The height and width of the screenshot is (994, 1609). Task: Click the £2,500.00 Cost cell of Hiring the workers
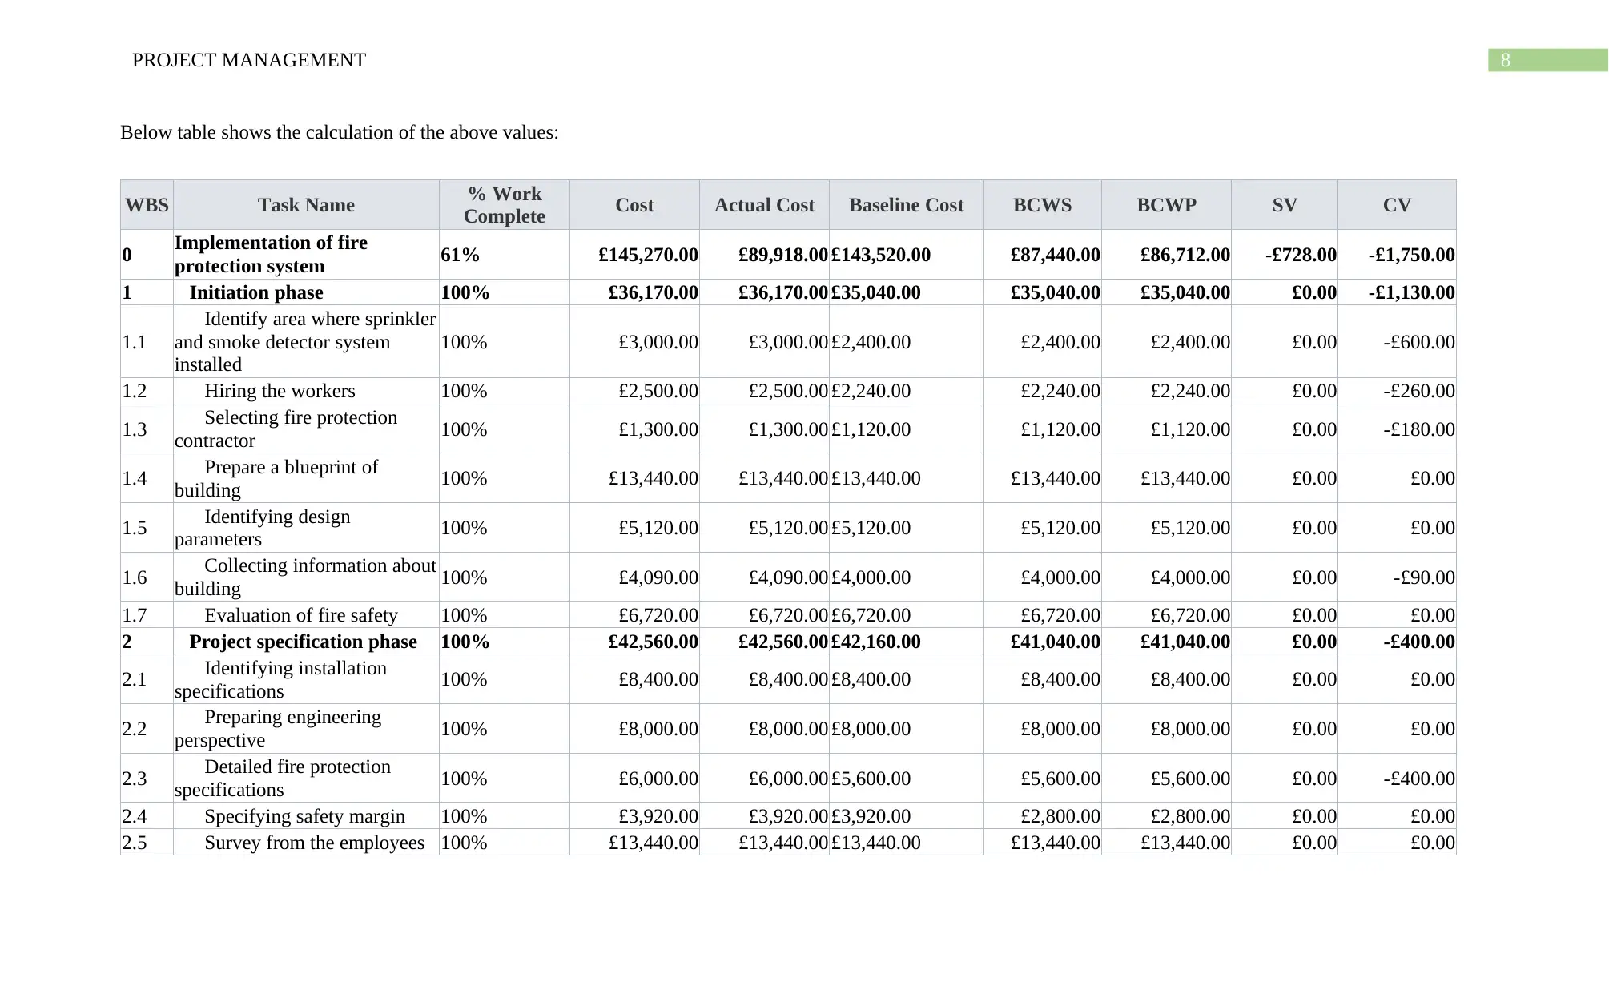click(634, 391)
